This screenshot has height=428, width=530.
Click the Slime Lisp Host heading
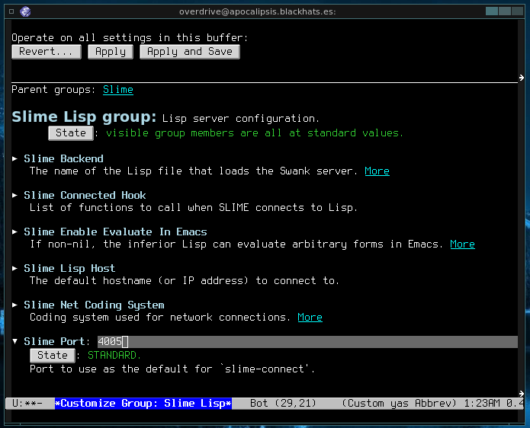click(69, 268)
